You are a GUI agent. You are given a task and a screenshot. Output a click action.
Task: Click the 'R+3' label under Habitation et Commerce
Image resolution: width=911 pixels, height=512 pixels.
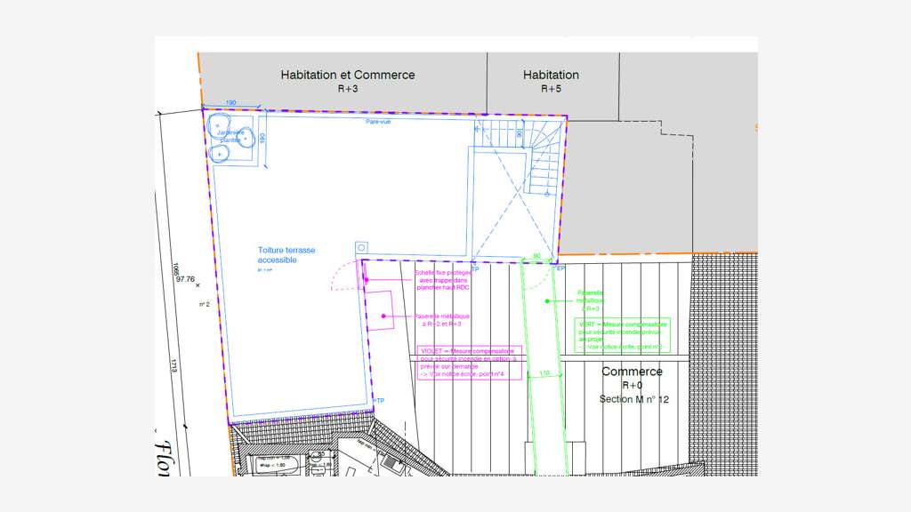click(x=348, y=89)
